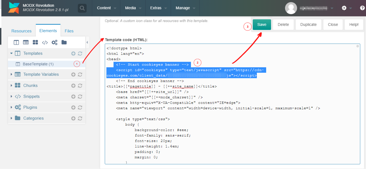
Task: Click the "<!-- End cookieyes banner -->" line
Action: (150, 81)
